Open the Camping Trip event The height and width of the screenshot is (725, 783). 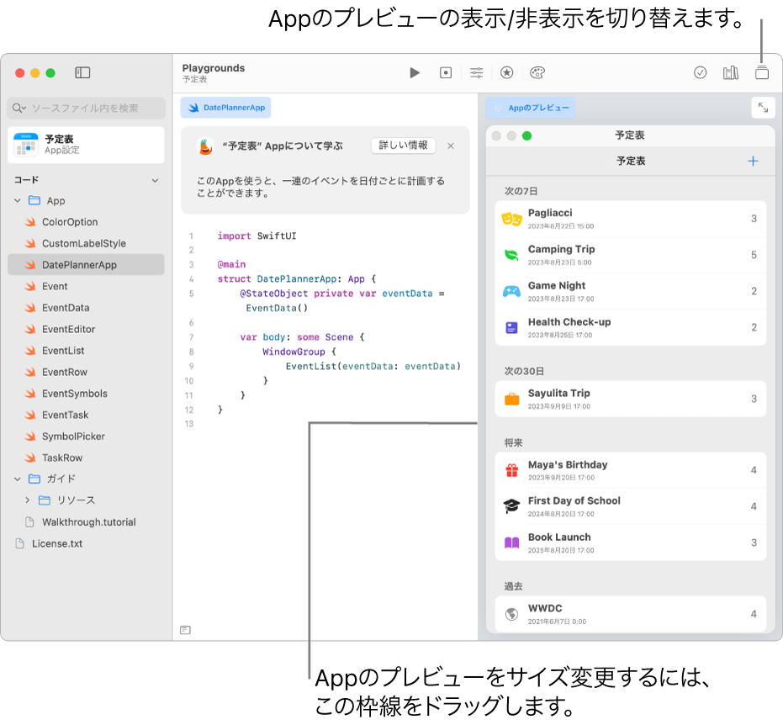point(630,255)
